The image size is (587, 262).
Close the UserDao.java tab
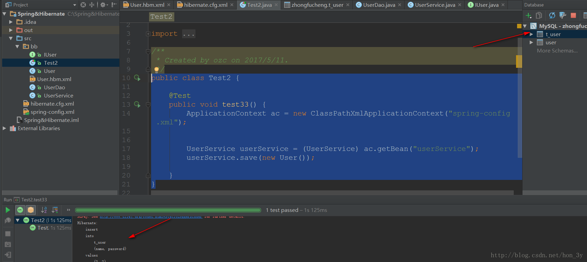400,5
